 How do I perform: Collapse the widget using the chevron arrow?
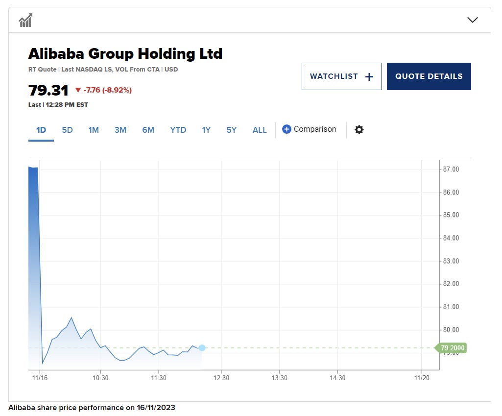click(x=472, y=20)
